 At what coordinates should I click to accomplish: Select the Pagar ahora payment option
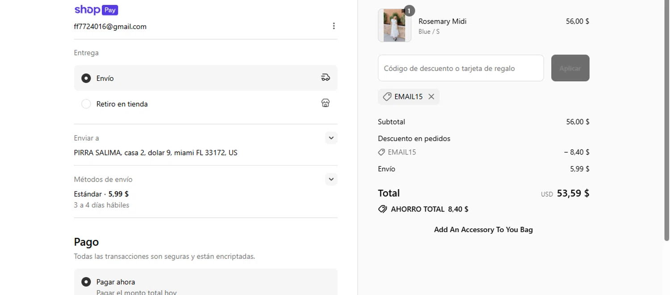click(x=86, y=282)
